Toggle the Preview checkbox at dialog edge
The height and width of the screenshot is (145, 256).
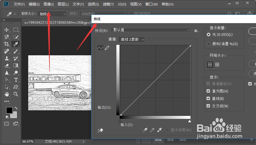250,84
